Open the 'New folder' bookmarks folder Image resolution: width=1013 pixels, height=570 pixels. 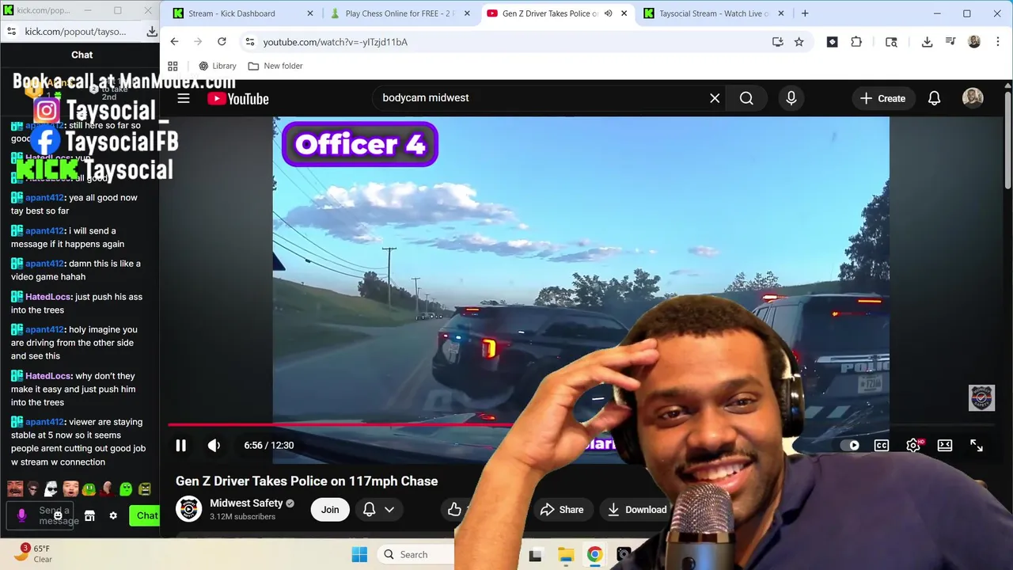point(275,66)
